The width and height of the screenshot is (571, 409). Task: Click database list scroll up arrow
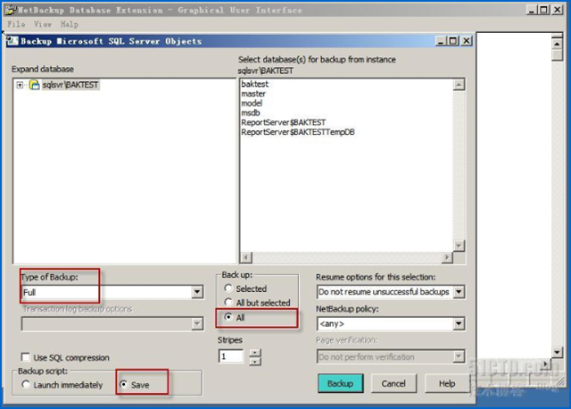point(459,85)
